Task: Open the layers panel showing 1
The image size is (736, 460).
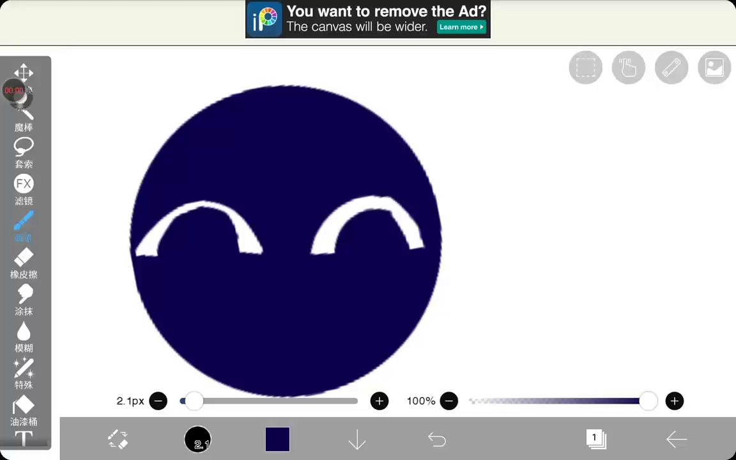Action: pos(596,440)
